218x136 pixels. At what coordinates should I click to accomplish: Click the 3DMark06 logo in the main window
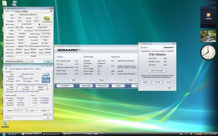coord(68,50)
